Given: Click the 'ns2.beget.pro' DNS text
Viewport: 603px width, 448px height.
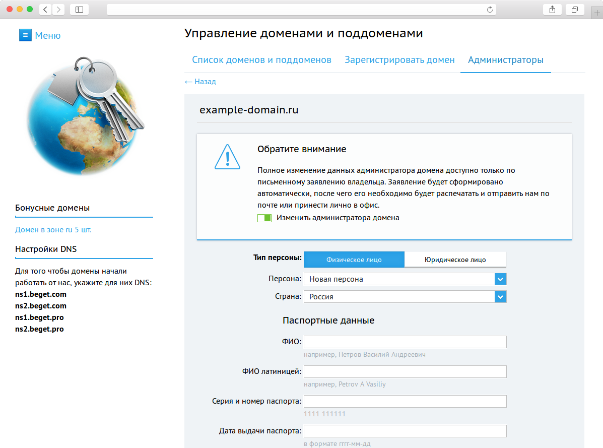Looking at the screenshot, I should 39,329.
